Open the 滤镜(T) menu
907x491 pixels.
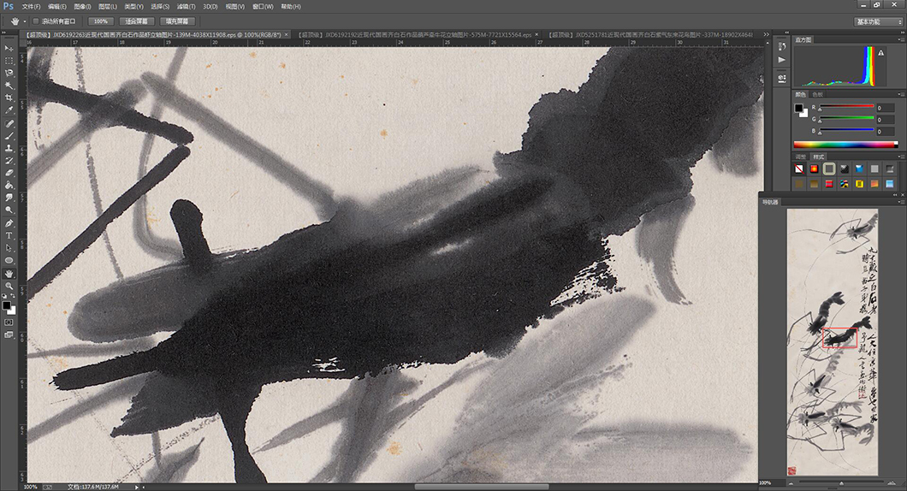tap(186, 6)
